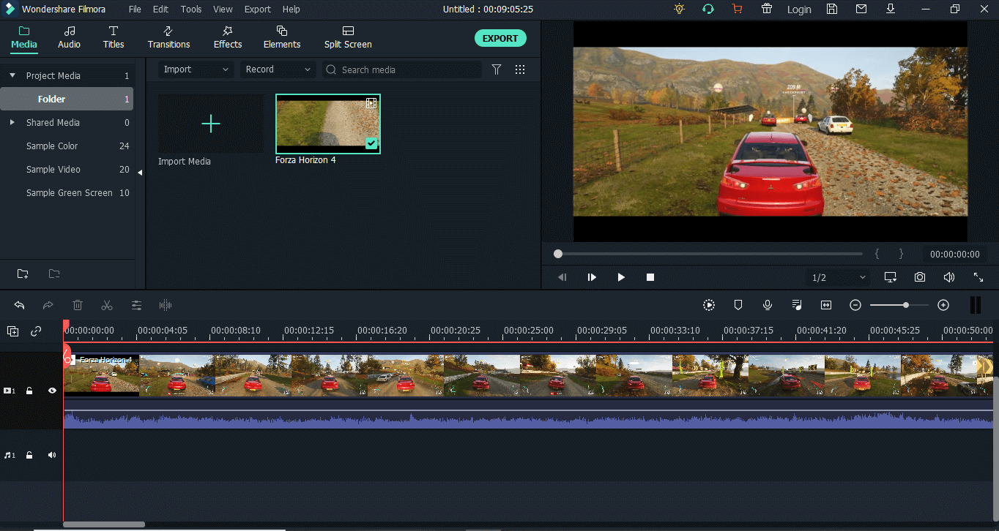The height and width of the screenshot is (531, 999).
Task: Open the Record dropdown
Action: pos(278,69)
